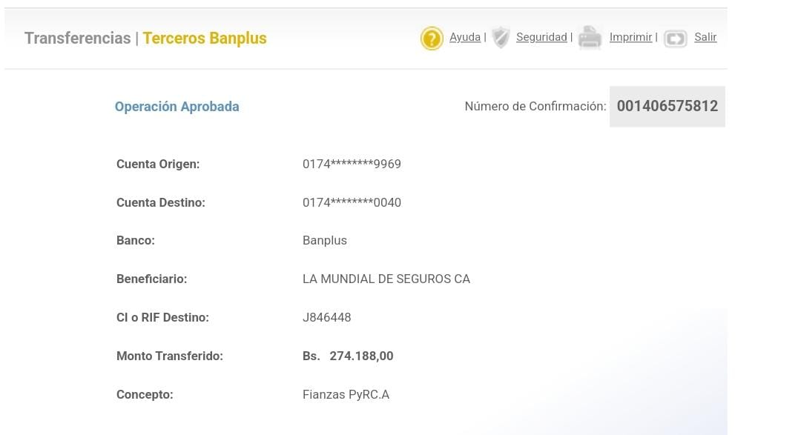Click the Transferencias heading
Image resolution: width=801 pixels, height=435 pixels.
coord(77,39)
